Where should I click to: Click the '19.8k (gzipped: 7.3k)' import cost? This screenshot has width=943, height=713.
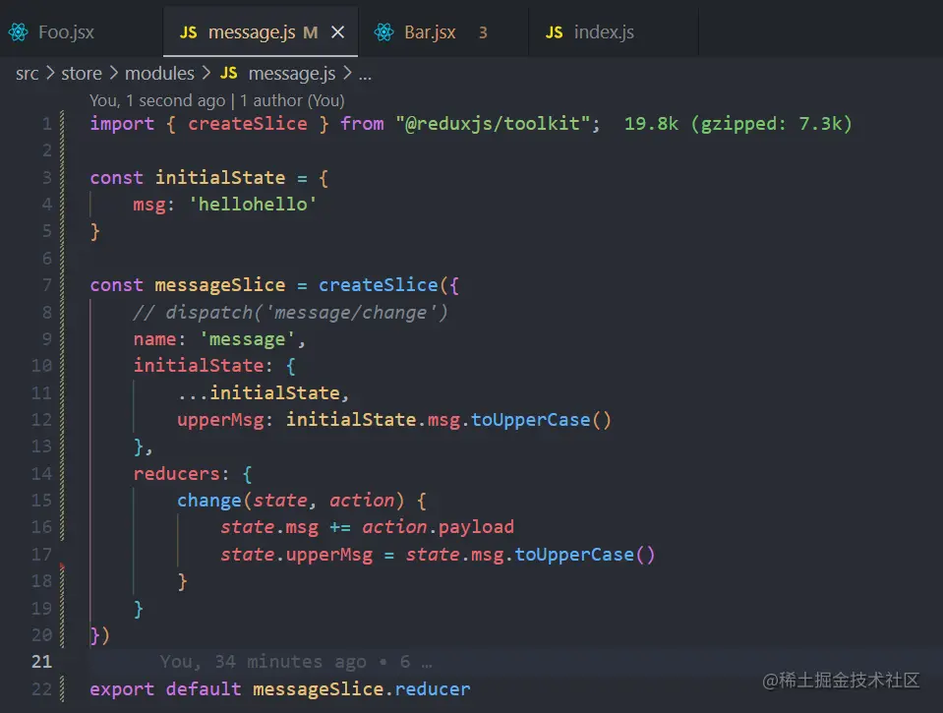737,124
